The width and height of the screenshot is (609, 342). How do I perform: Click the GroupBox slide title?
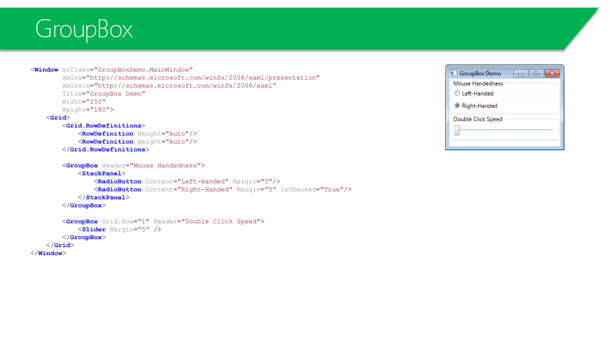pos(84,29)
